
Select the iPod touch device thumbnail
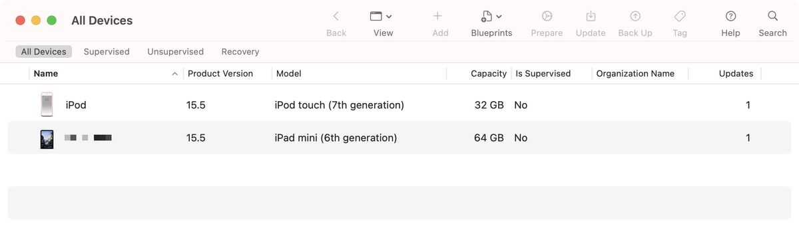click(47, 105)
